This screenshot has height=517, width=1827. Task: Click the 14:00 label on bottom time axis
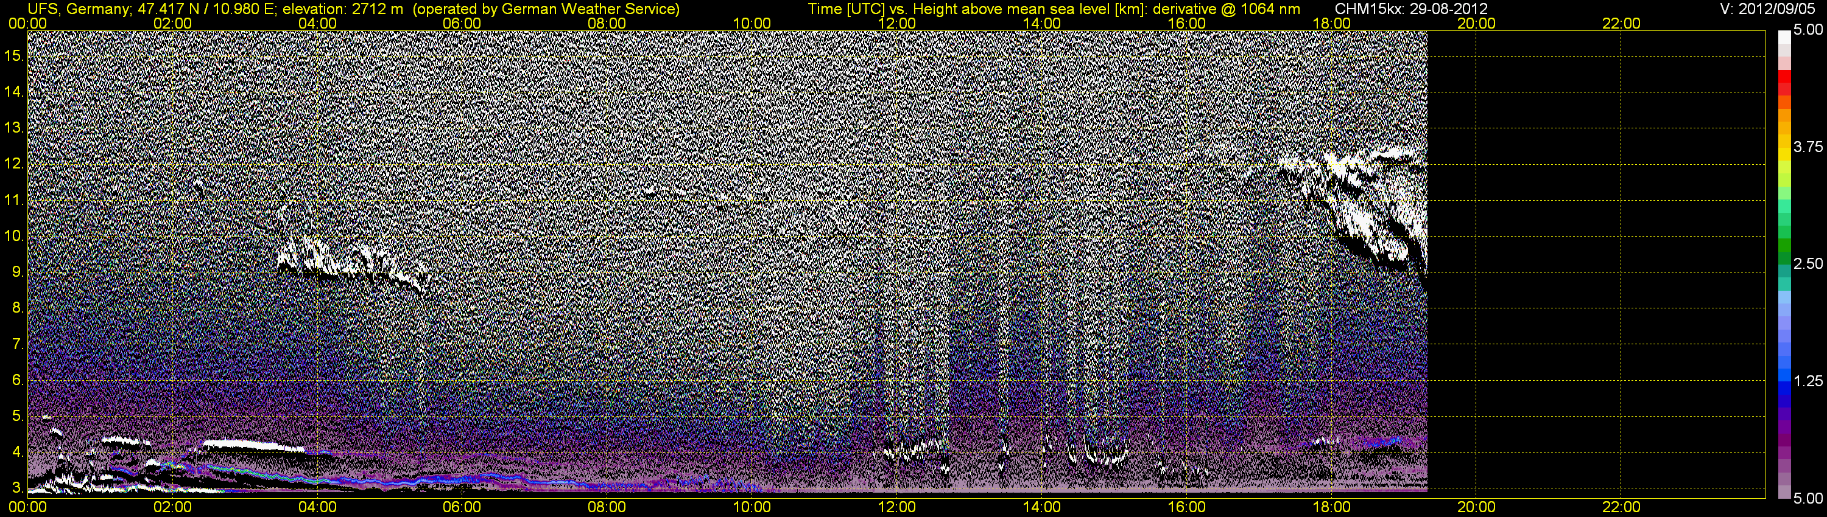point(1042,507)
